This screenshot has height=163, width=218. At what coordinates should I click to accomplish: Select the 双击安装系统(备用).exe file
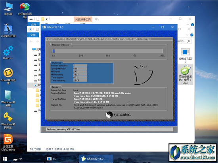pos(185,75)
